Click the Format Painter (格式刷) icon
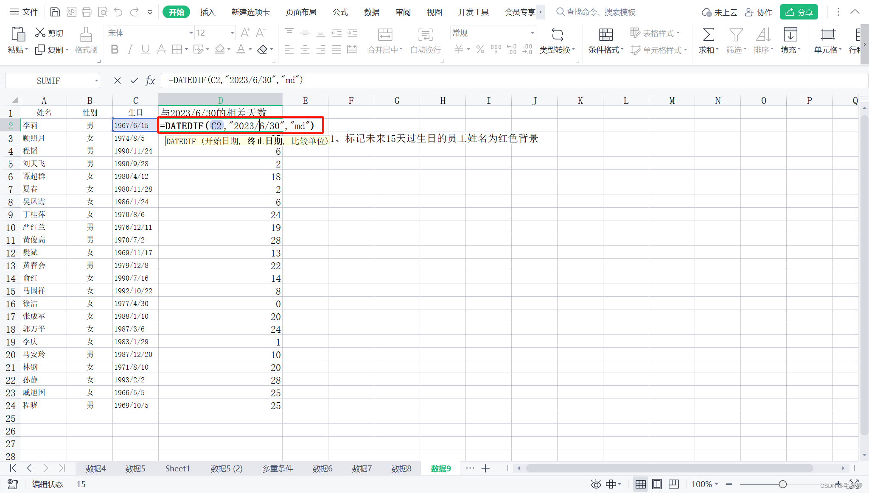 click(86, 35)
